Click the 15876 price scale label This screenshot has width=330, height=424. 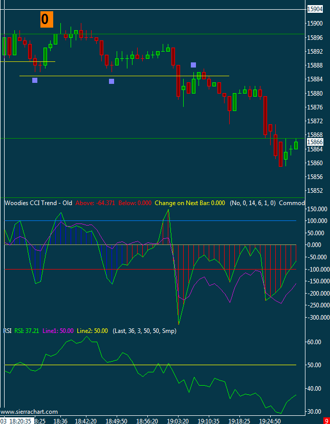click(315, 107)
